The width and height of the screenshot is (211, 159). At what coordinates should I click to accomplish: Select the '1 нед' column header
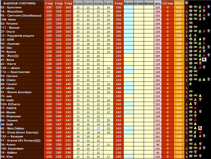pyautogui.click(x=49, y=3)
